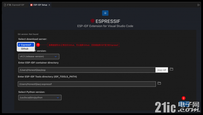Click the /esp-idf path suffix box

click(162, 70)
